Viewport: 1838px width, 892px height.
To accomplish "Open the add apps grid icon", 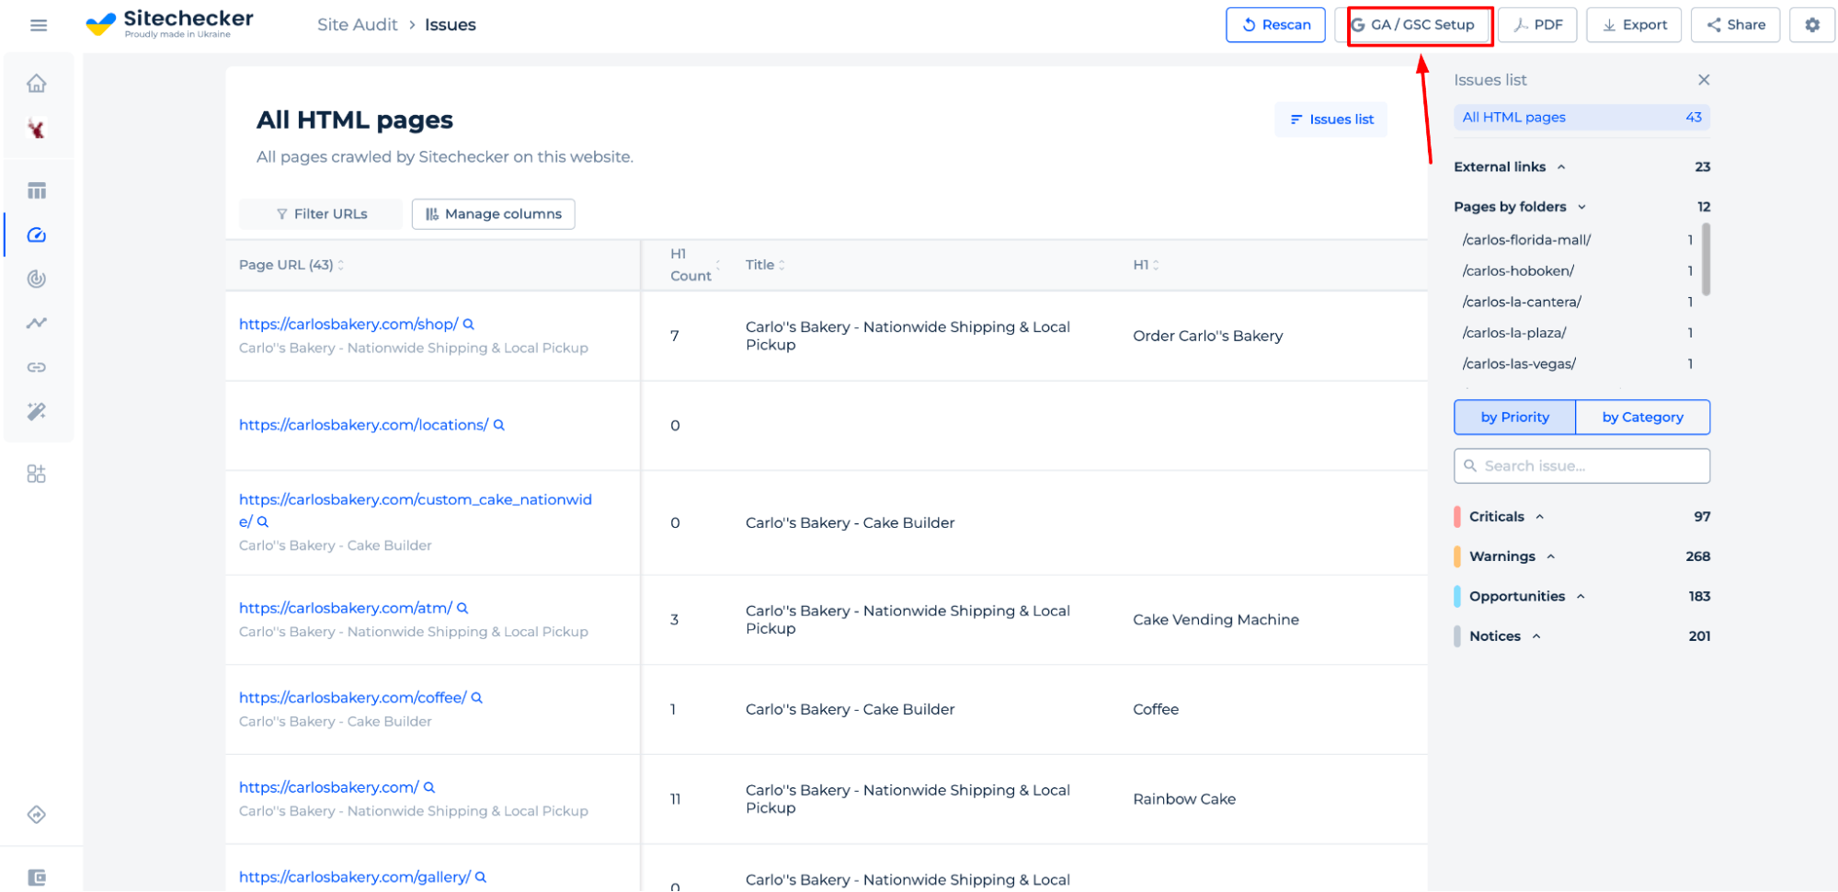I will (x=37, y=474).
